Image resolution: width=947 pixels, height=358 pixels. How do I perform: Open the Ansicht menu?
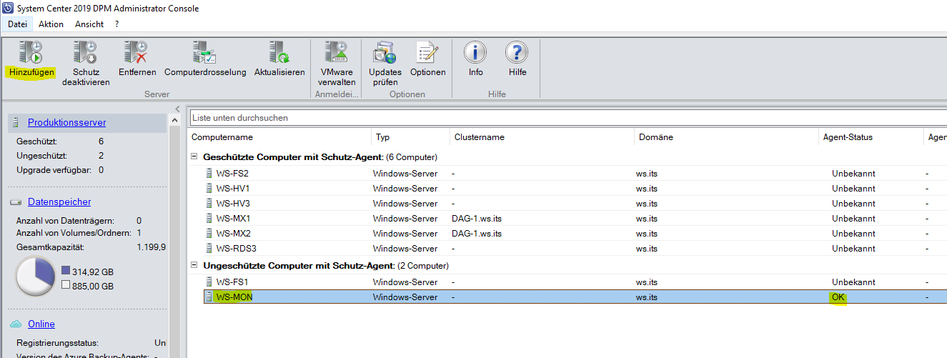tap(89, 24)
